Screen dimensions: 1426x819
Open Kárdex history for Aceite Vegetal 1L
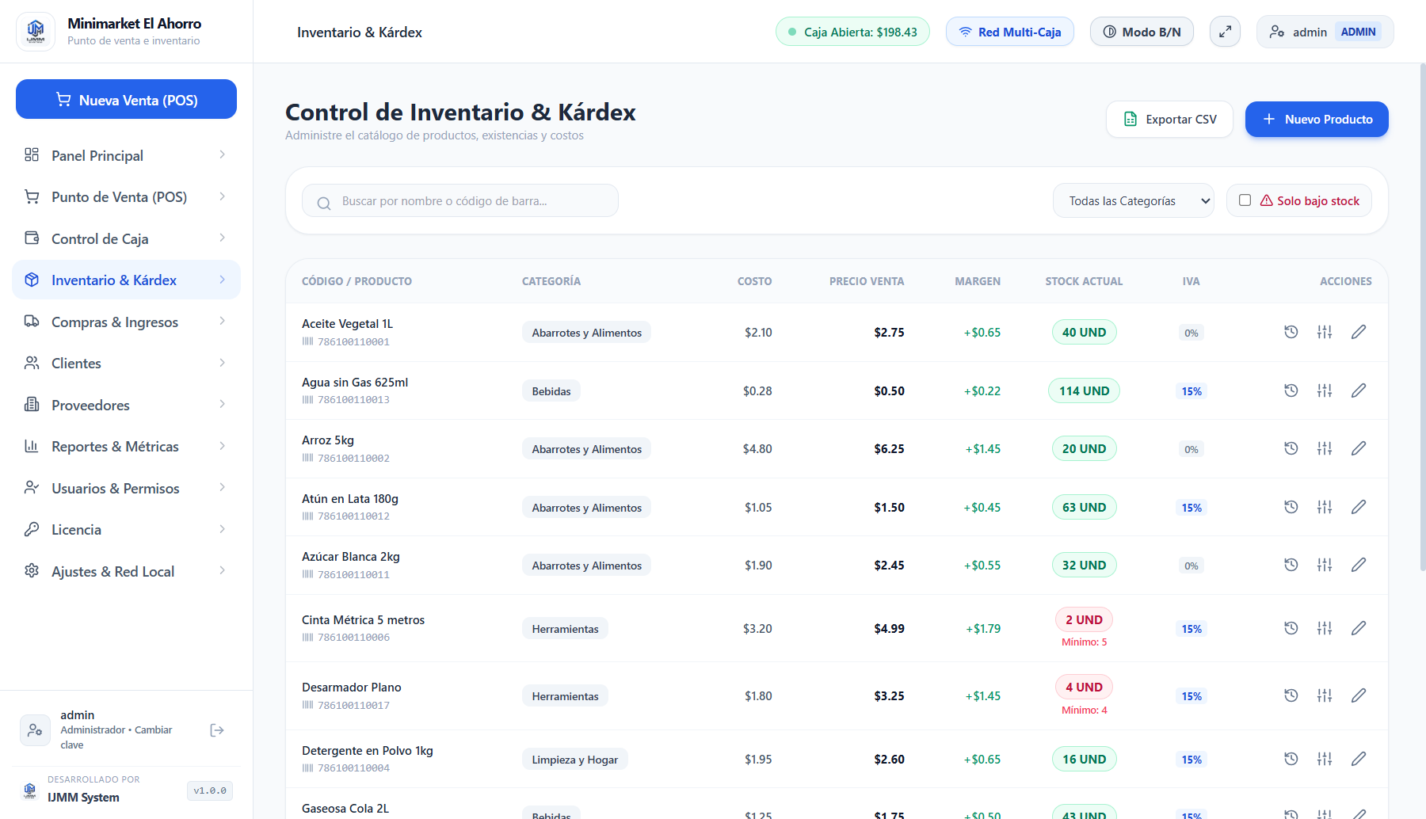point(1291,332)
